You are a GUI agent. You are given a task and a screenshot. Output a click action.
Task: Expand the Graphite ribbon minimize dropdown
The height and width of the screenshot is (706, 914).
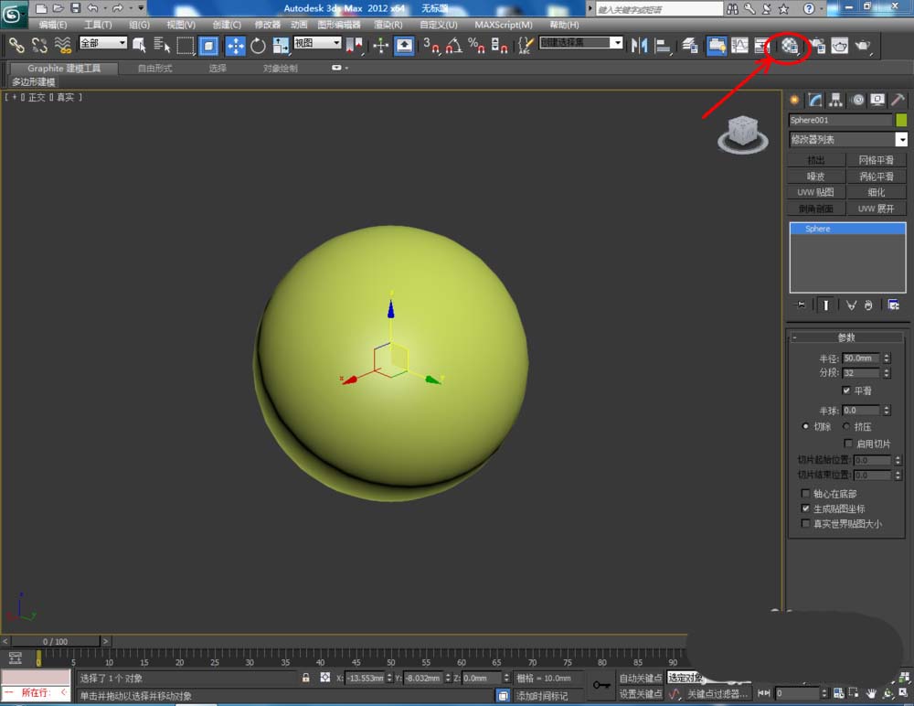coord(339,68)
